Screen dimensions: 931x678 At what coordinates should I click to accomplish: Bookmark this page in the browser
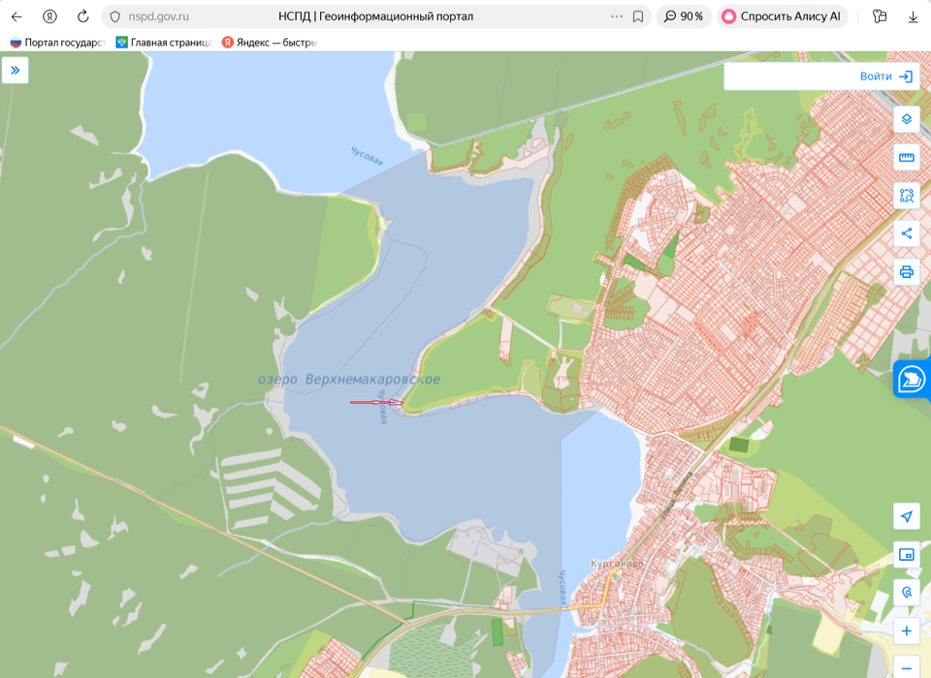click(x=638, y=16)
